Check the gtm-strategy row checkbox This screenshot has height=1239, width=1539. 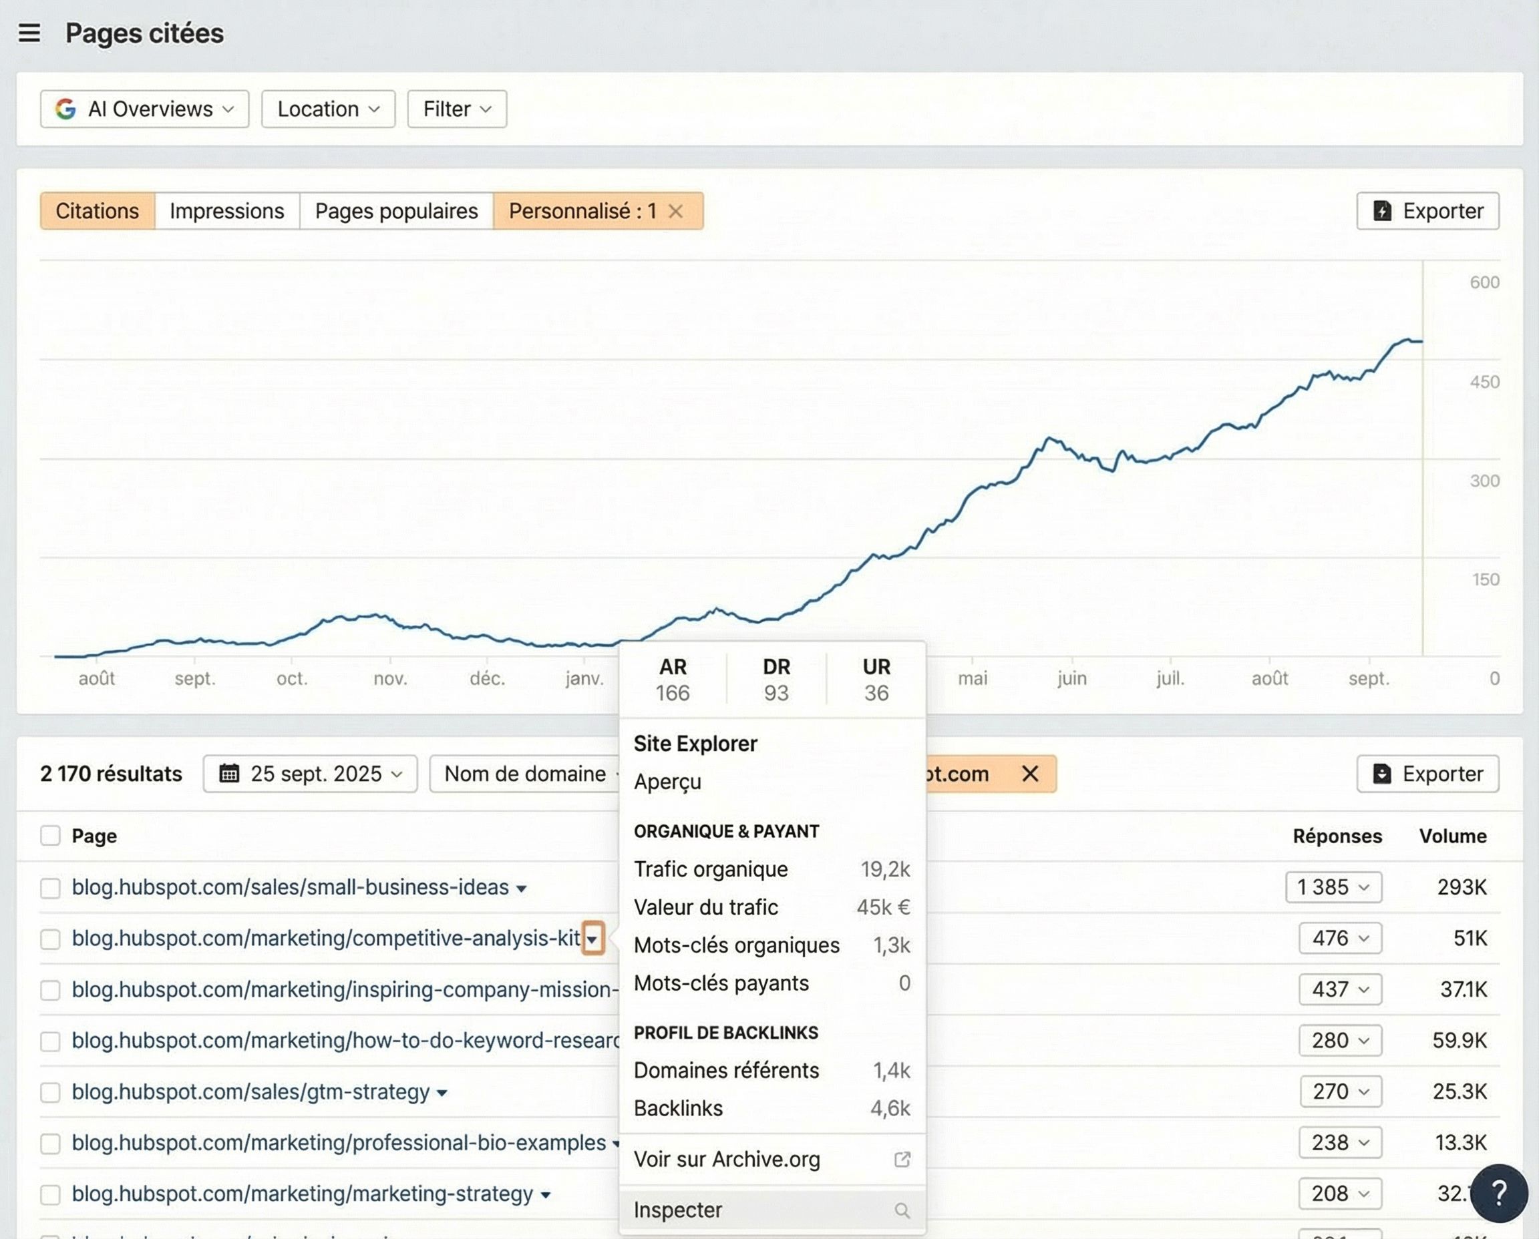pos(50,1092)
